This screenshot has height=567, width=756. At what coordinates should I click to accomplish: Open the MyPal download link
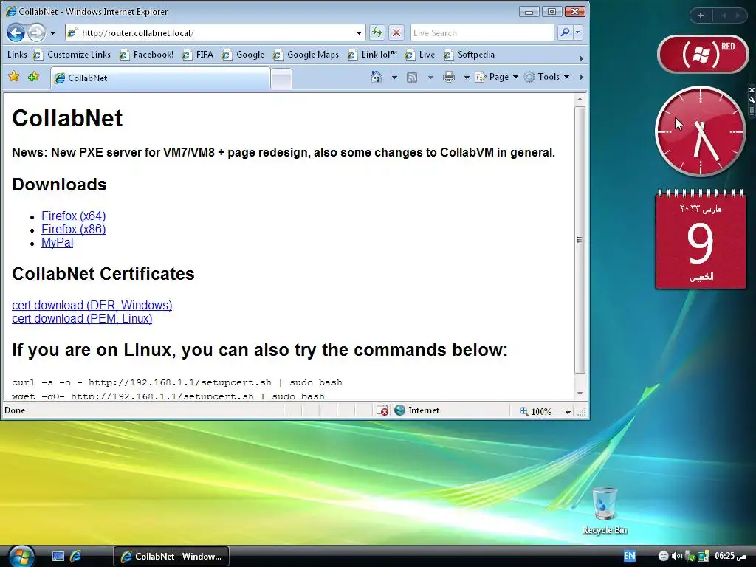57,242
